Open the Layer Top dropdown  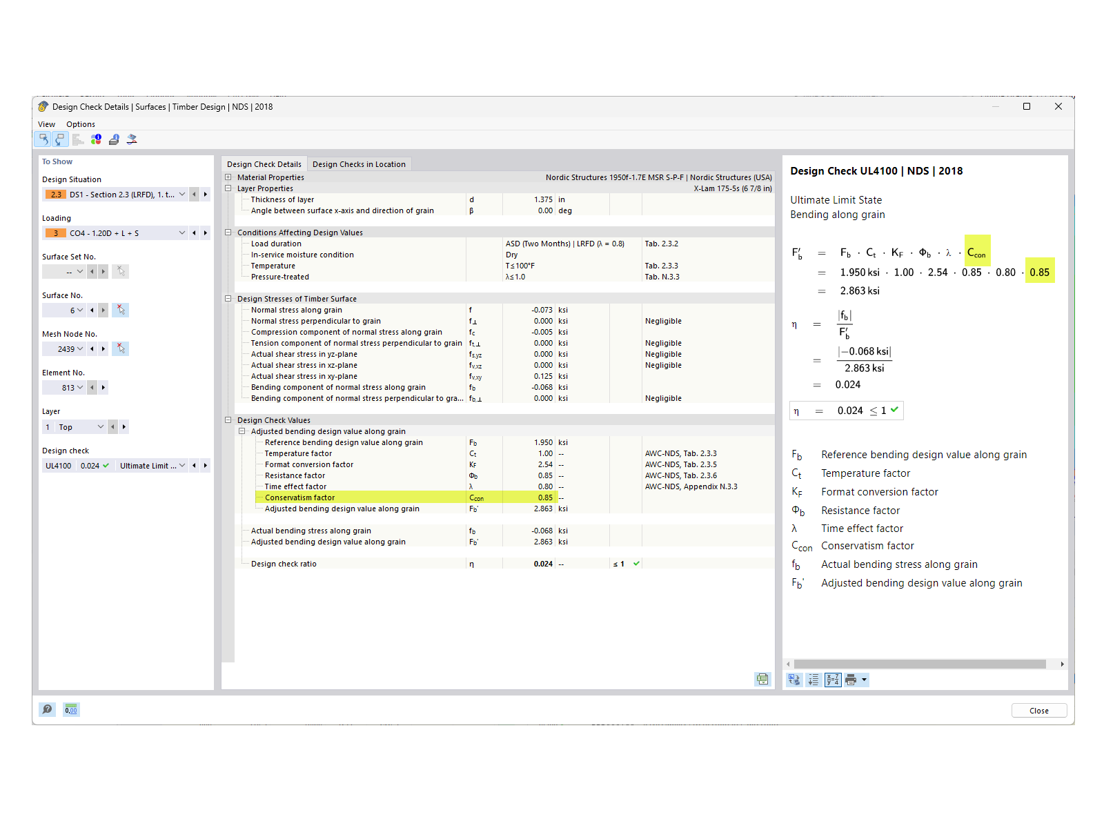(101, 426)
